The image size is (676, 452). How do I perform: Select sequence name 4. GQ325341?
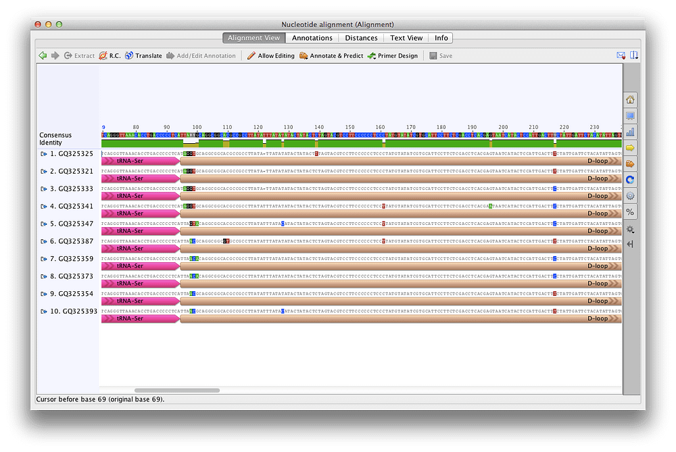tap(72, 206)
